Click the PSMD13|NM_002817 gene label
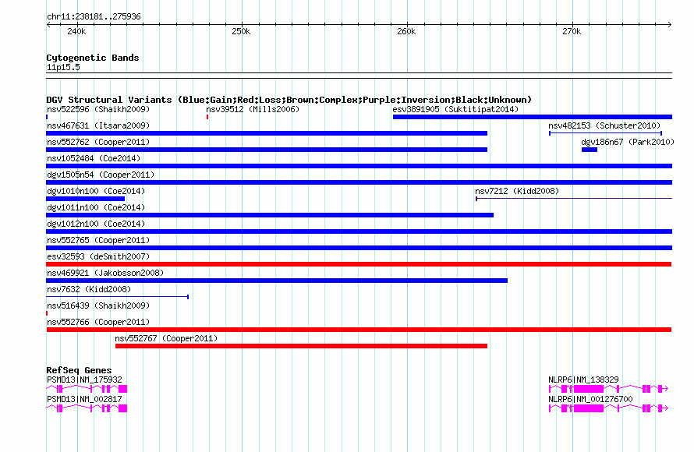The image size is (694, 452). pos(84,399)
